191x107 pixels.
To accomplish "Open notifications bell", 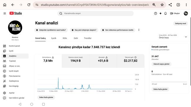I will tap(165, 13).
